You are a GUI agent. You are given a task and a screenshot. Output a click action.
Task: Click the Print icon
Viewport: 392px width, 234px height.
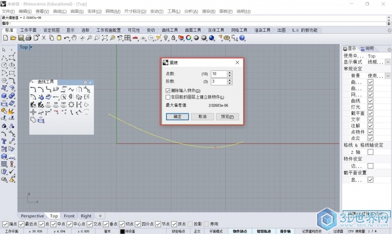[x=28, y=38]
